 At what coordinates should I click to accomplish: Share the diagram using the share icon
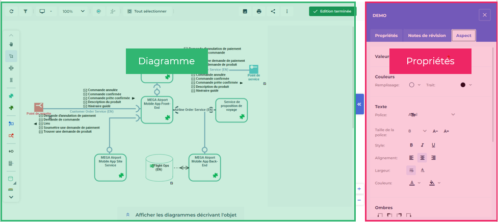(273, 11)
